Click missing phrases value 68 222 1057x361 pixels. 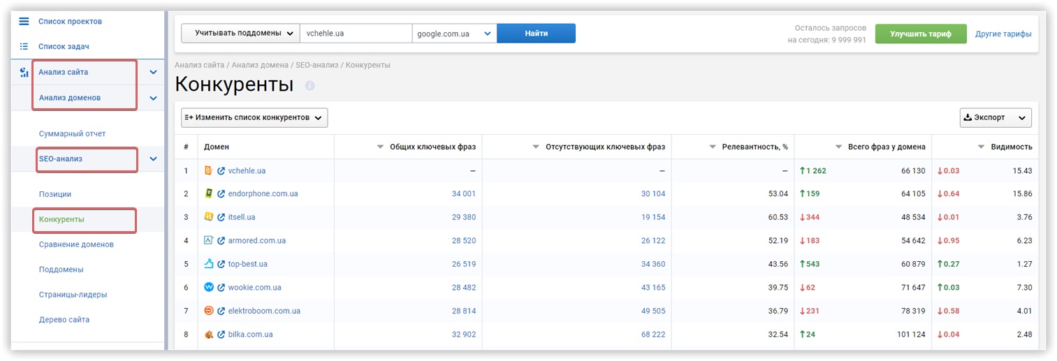653,334
